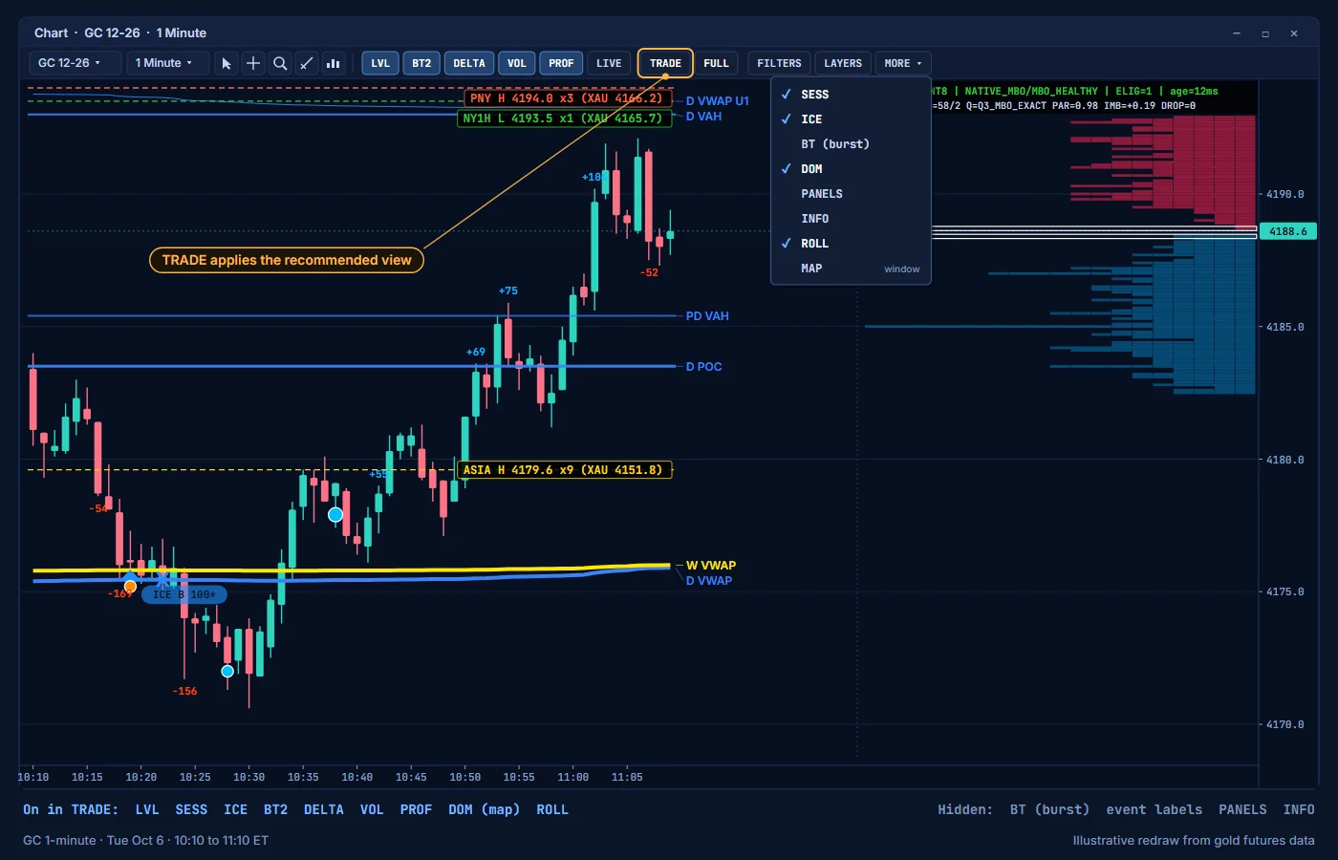The height and width of the screenshot is (860, 1338).
Task: Open the magnifier zoom tool
Action: pos(280,63)
